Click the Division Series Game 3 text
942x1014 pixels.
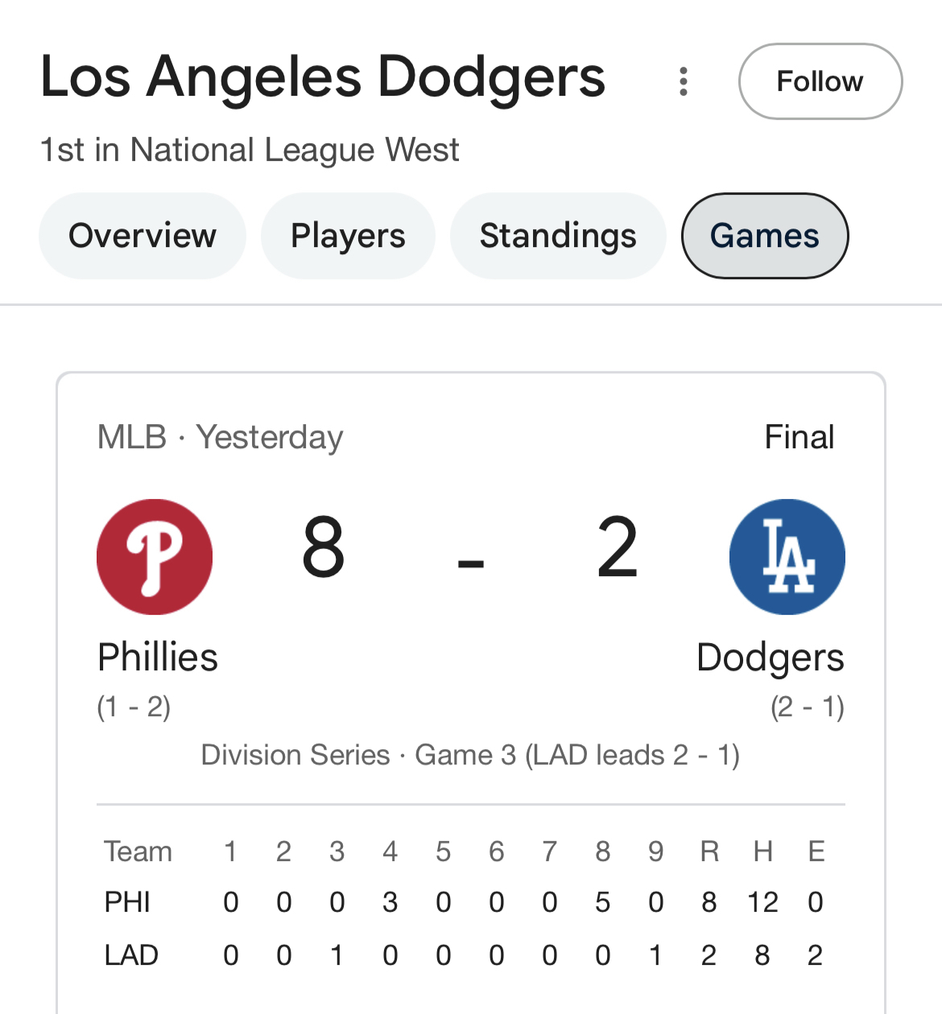tap(470, 755)
